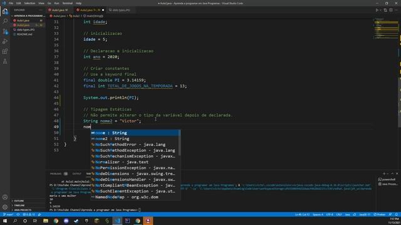Open the View menu
Viewport: 401px width, 225px height.
(41, 3)
